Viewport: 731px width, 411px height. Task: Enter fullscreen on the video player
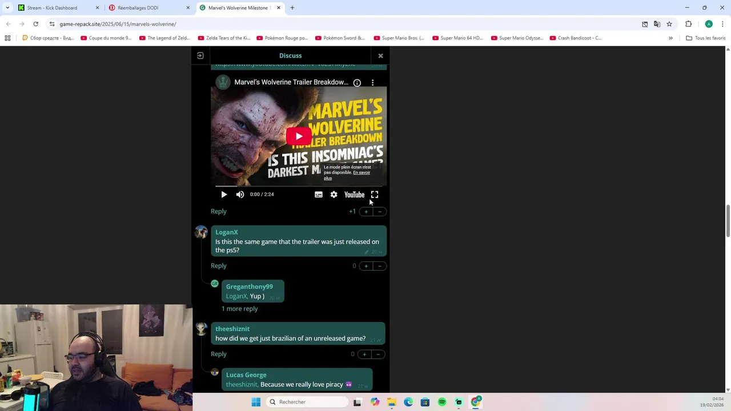(375, 195)
